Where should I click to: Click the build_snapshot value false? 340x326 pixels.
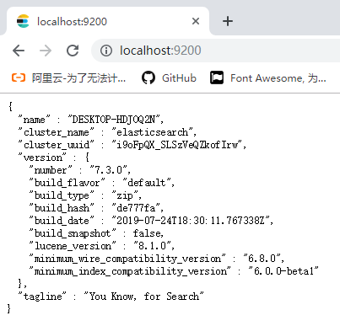pyautogui.click(x=148, y=233)
